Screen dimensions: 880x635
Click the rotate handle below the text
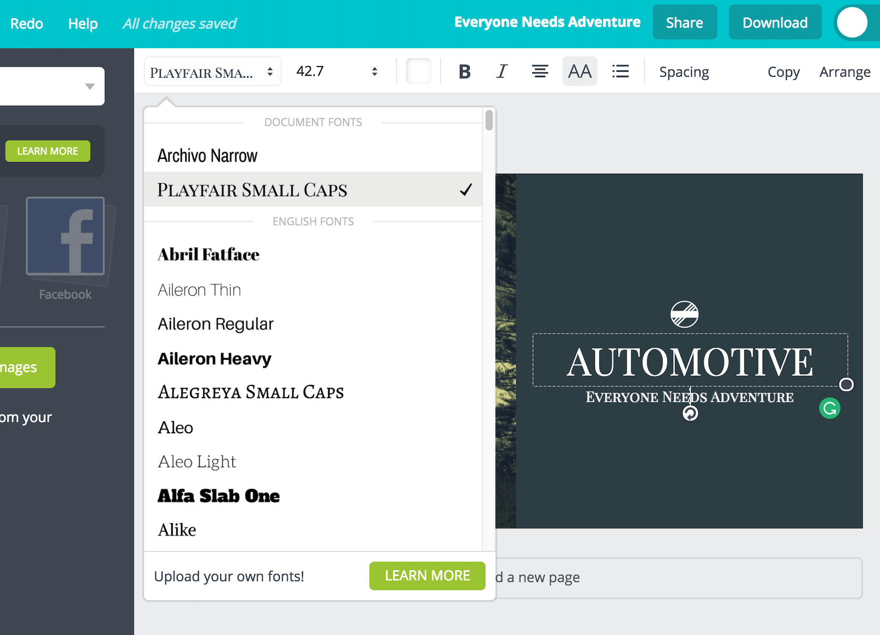click(x=690, y=414)
